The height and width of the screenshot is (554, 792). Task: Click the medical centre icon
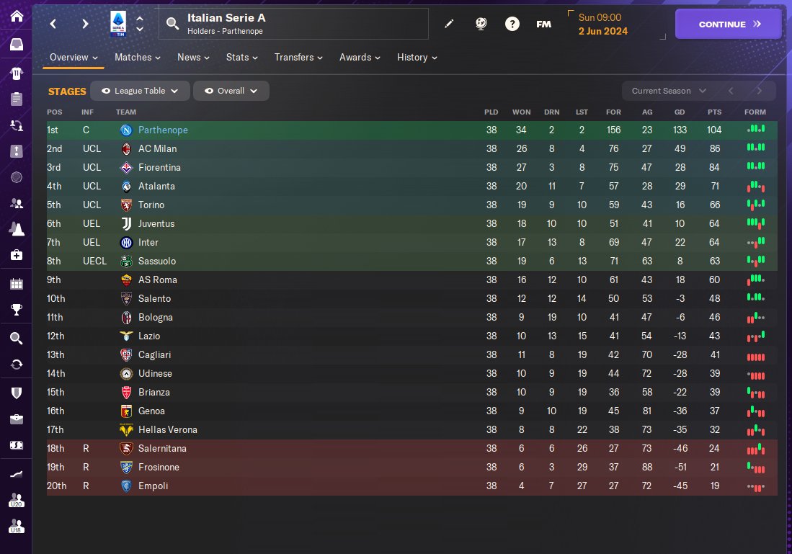click(x=16, y=255)
